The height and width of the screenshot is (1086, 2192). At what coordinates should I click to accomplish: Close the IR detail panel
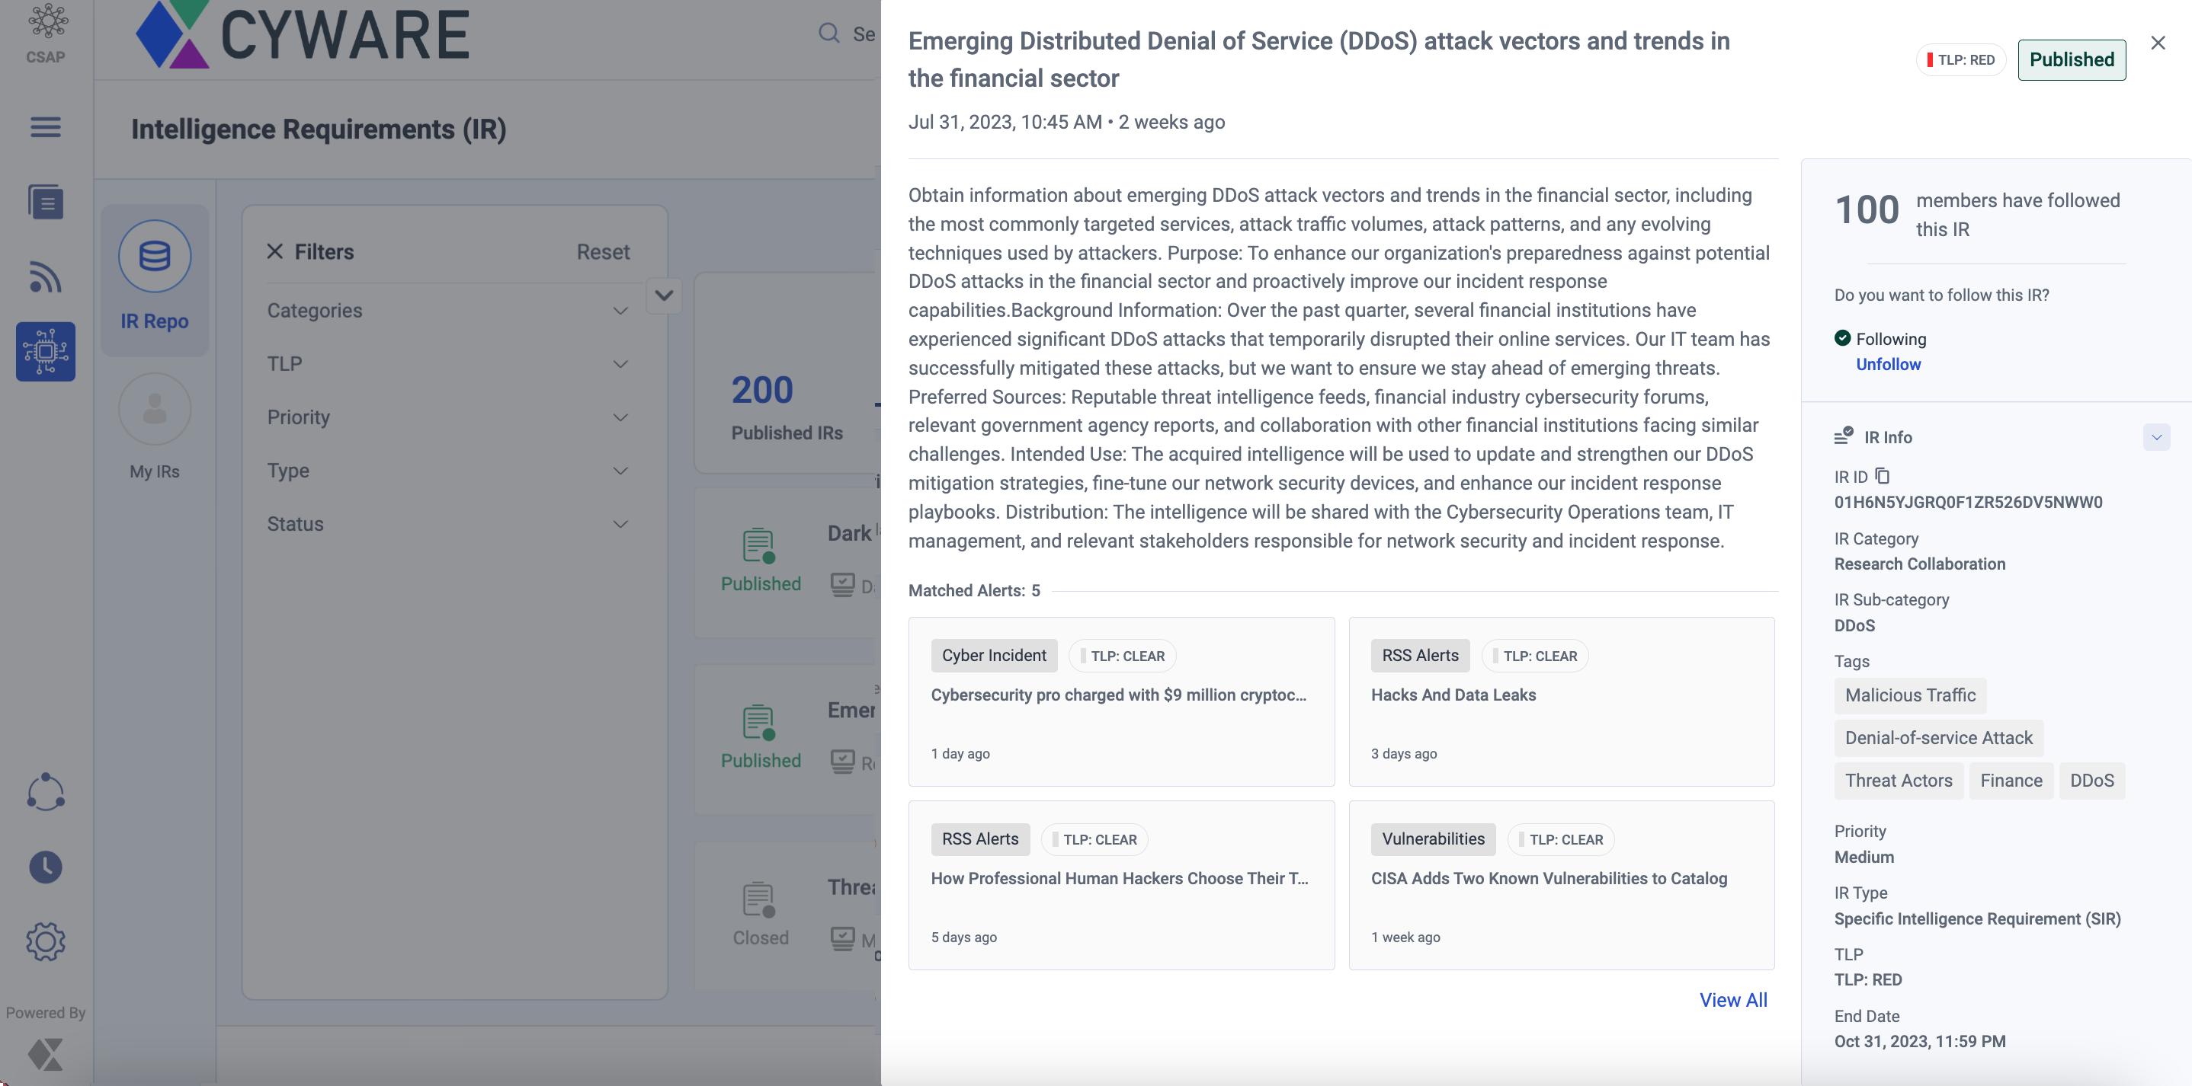click(x=2158, y=43)
